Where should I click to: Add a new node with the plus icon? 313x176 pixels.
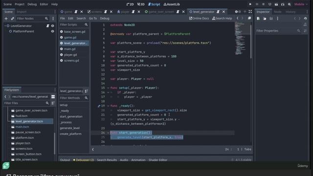(6, 19)
